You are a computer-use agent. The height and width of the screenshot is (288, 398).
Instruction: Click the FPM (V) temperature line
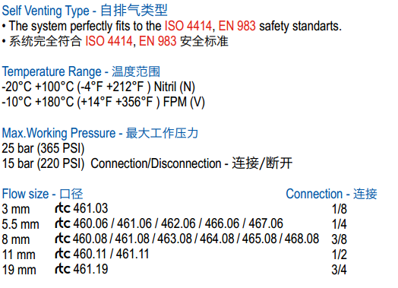(x=103, y=102)
